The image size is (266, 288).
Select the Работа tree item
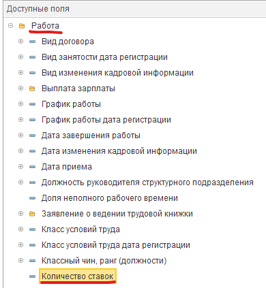[x=45, y=26]
